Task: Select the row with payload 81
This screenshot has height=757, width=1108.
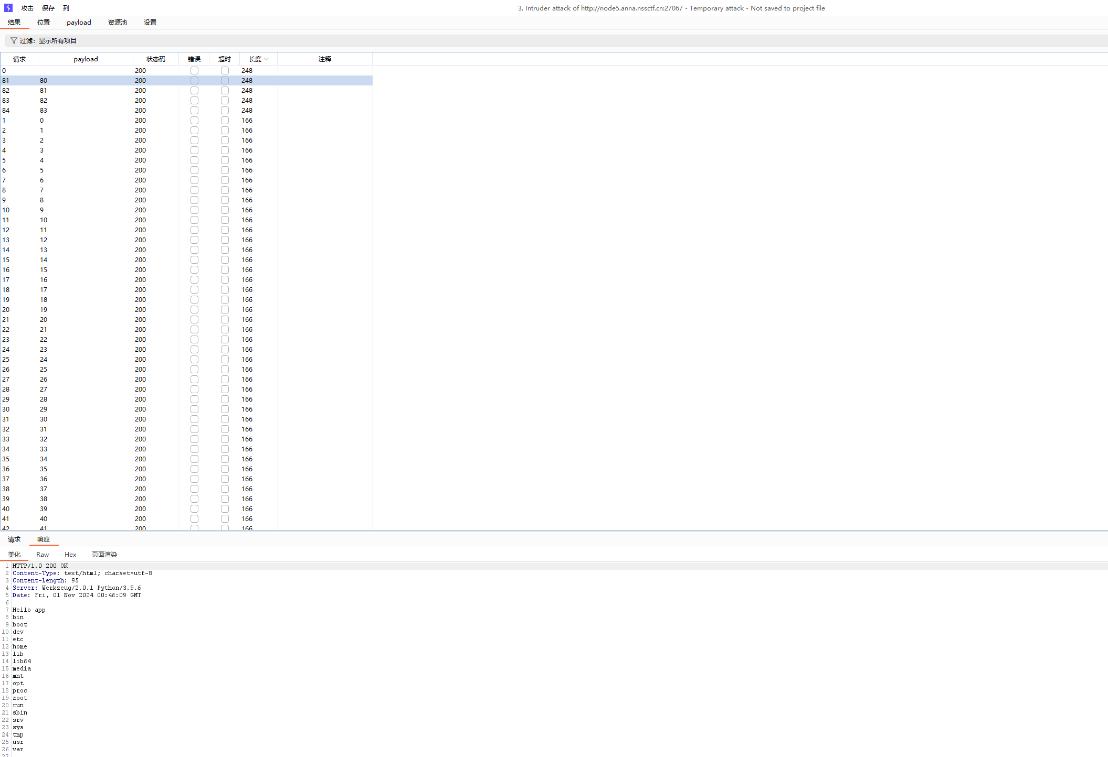Action: pyautogui.click(x=186, y=90)
